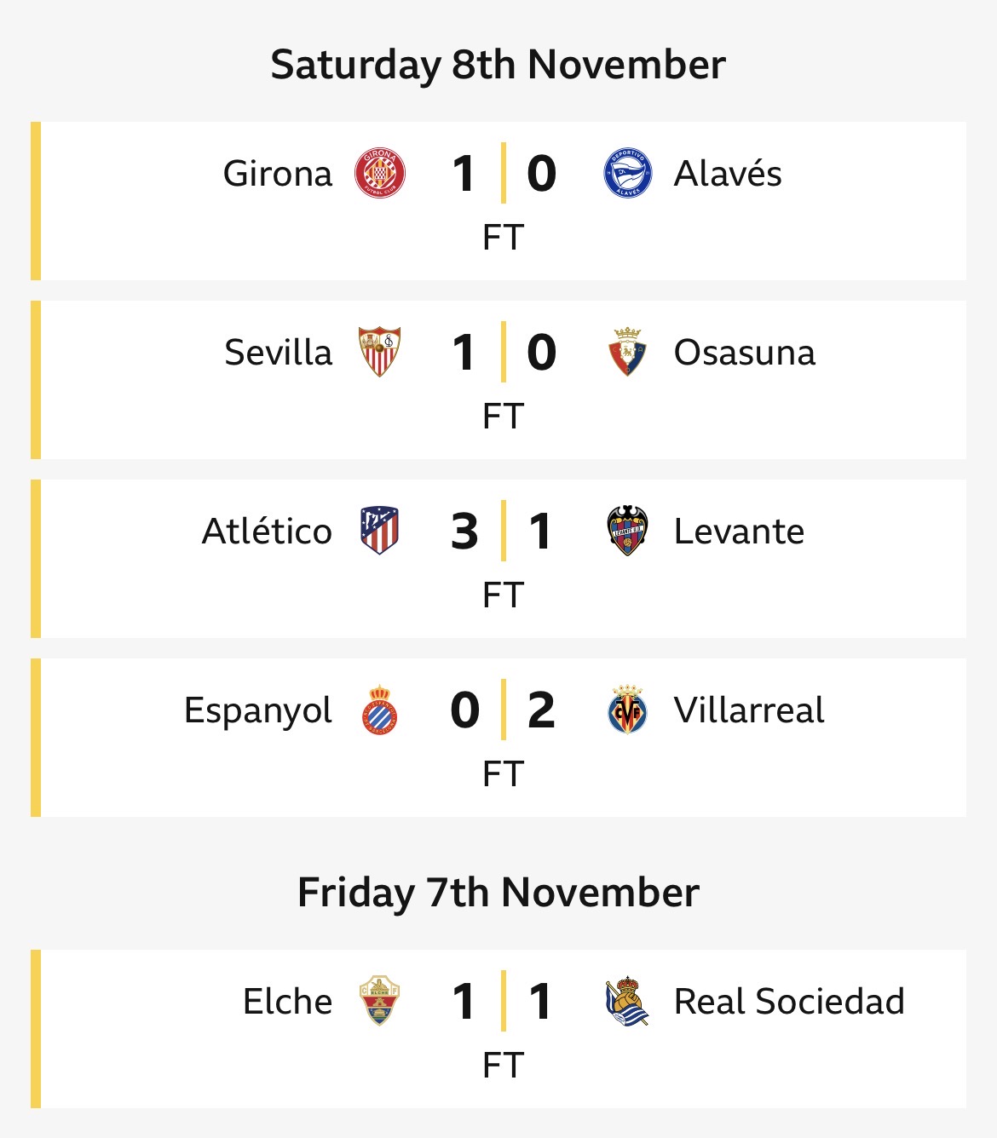997x1138 pixels.
Task: Open the Sevilla vs Osasuna FT label
Action: pos(503,417)
